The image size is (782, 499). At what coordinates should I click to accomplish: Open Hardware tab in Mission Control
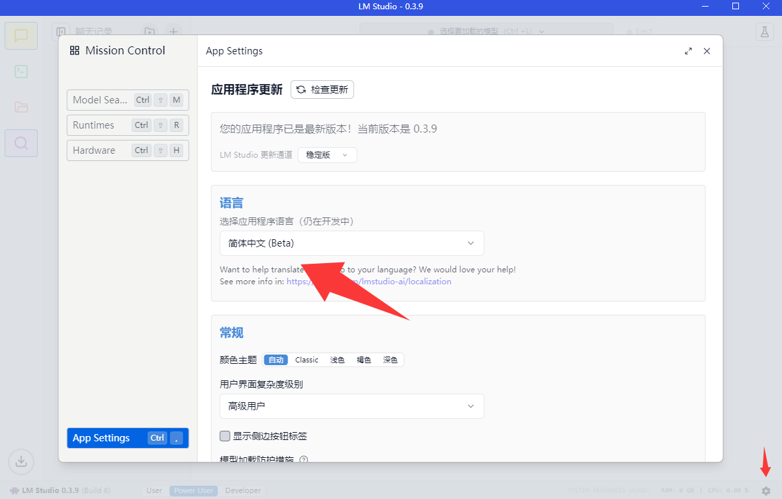128,150
